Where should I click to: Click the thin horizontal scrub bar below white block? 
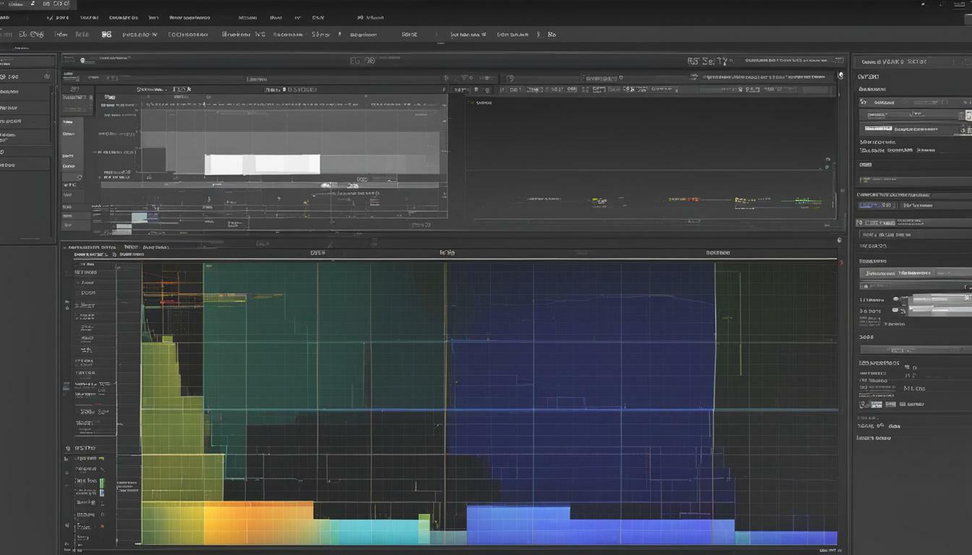pos(270,185)
